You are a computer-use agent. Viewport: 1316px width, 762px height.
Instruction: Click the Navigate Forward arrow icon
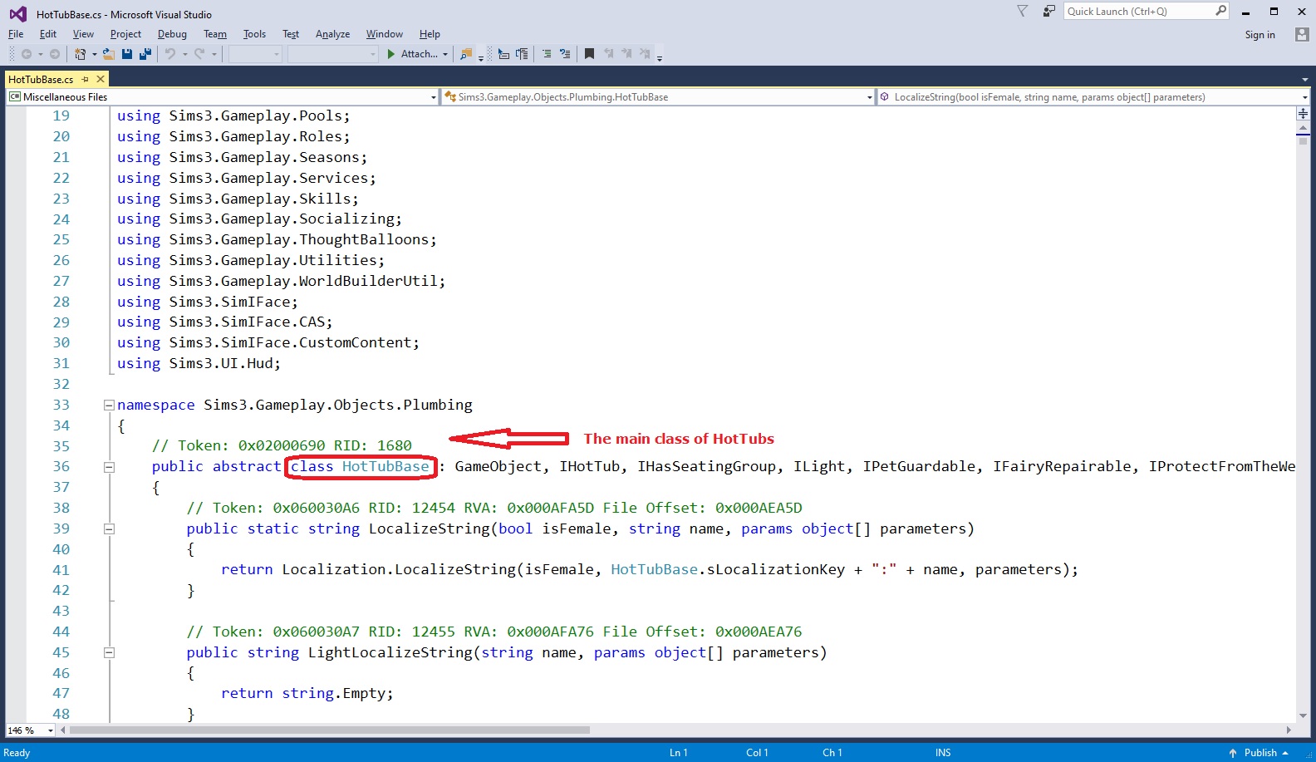[55, 54]
